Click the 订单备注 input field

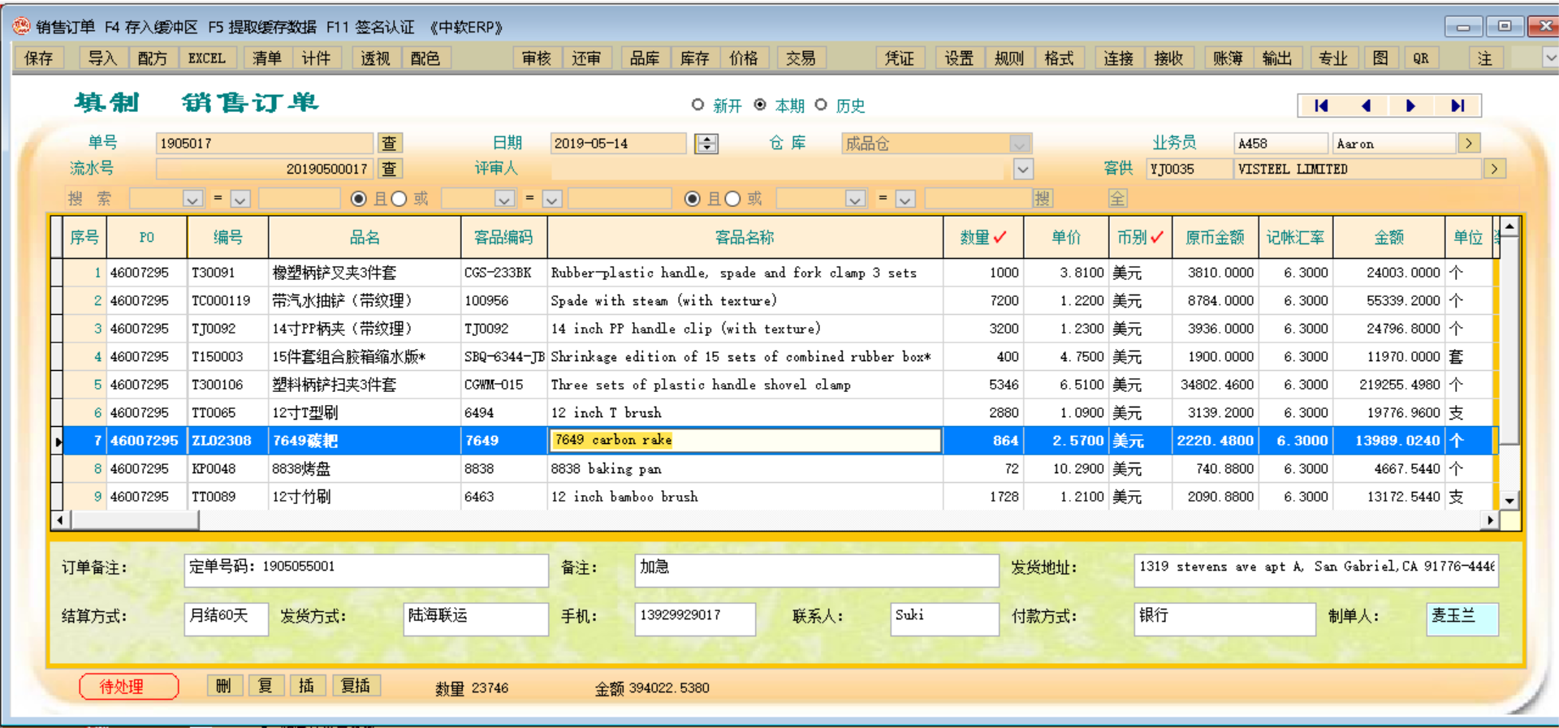click(x=366, y=570)
